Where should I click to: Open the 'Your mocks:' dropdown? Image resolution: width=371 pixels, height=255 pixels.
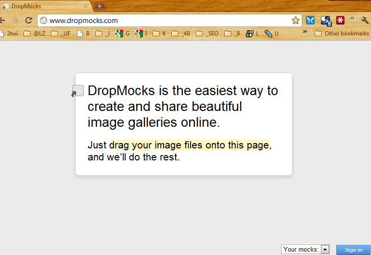tap(305, 249)
